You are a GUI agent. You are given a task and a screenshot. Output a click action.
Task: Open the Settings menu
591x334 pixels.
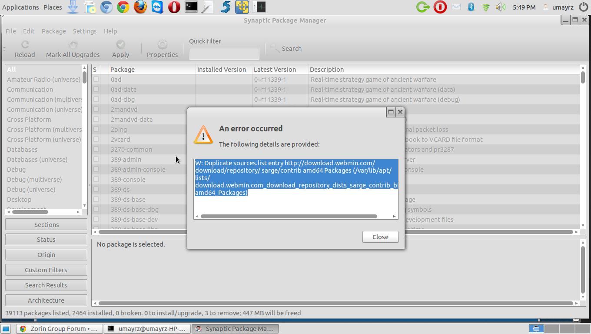click(84, 31)
